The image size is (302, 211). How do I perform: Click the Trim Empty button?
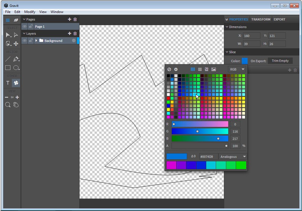(x=280, y=61)
